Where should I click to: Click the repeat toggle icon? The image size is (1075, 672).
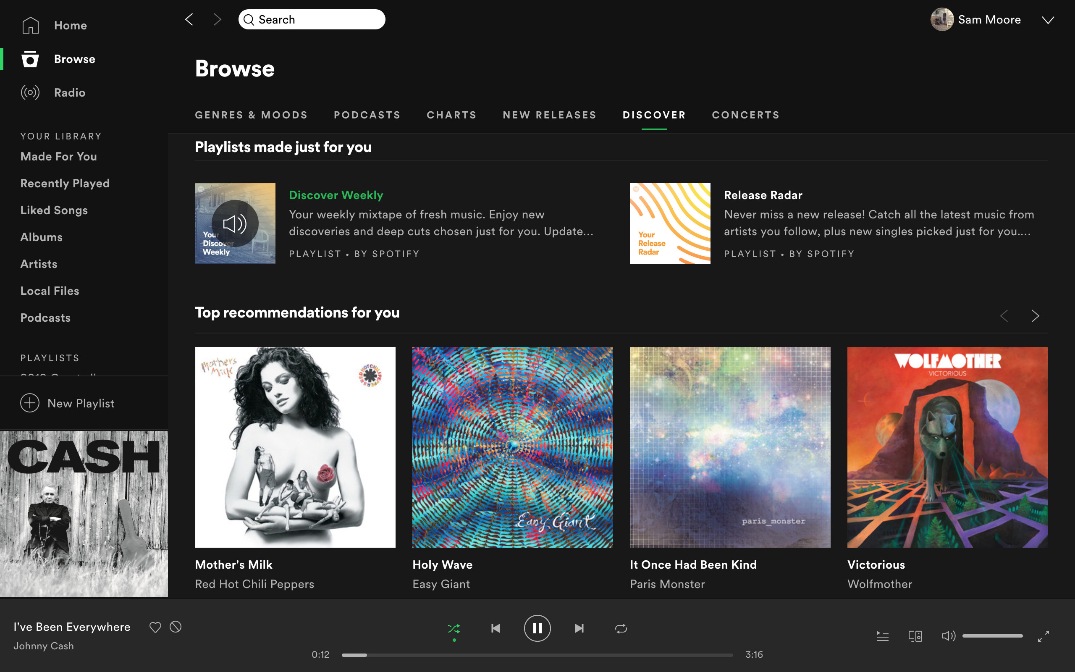(x=620, y=628)
